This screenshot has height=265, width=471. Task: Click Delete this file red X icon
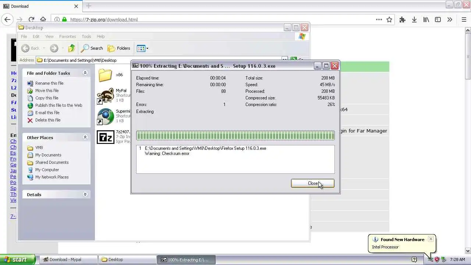[30, 120]
